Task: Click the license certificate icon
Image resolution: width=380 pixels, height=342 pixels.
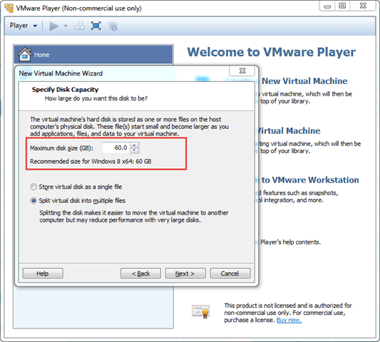Action: (200, 311)
